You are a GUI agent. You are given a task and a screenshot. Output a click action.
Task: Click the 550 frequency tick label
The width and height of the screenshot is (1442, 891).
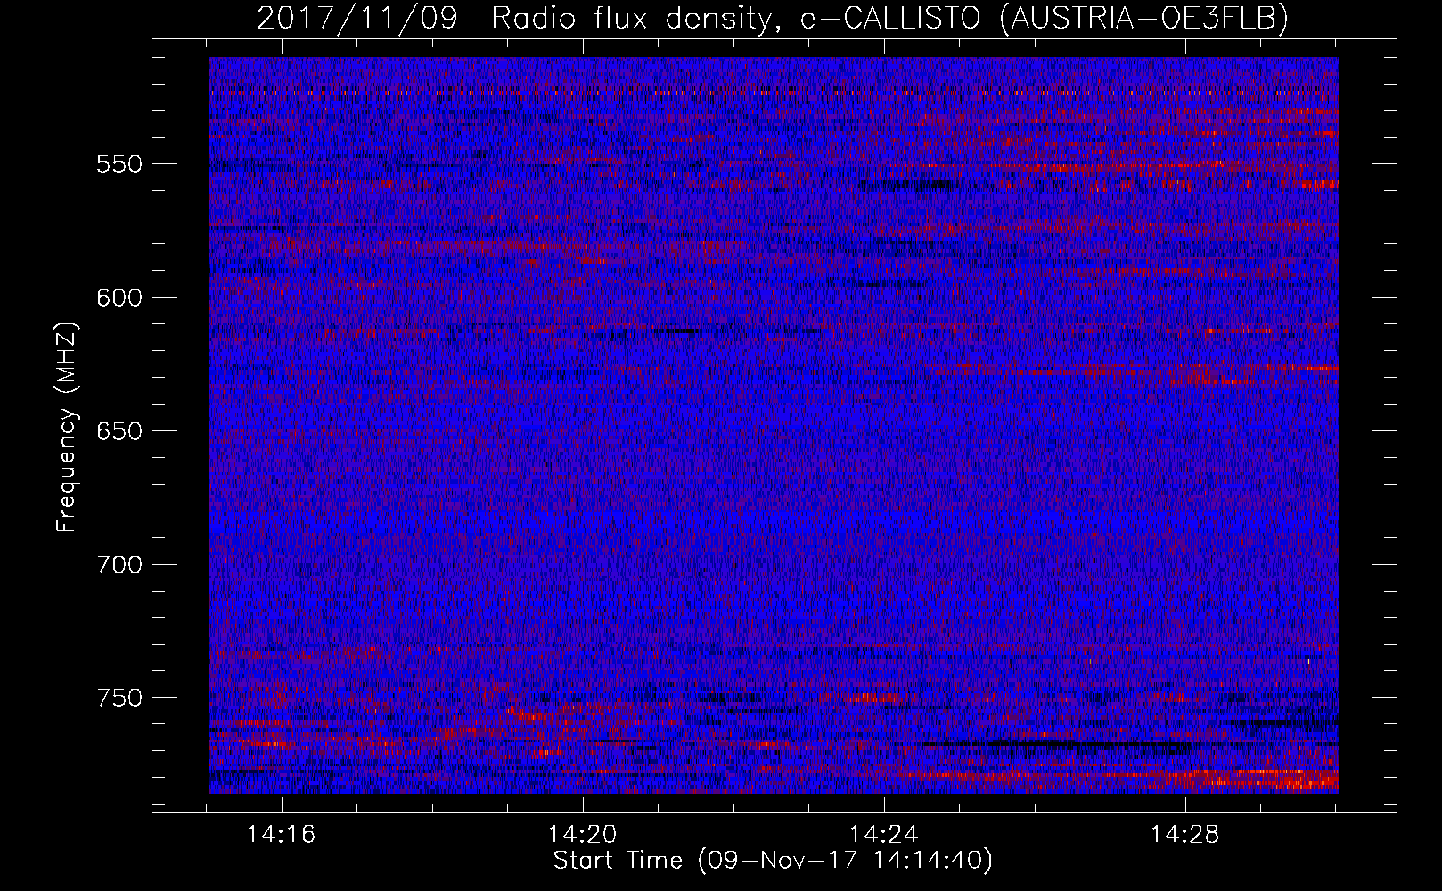(x=119, y=164)
